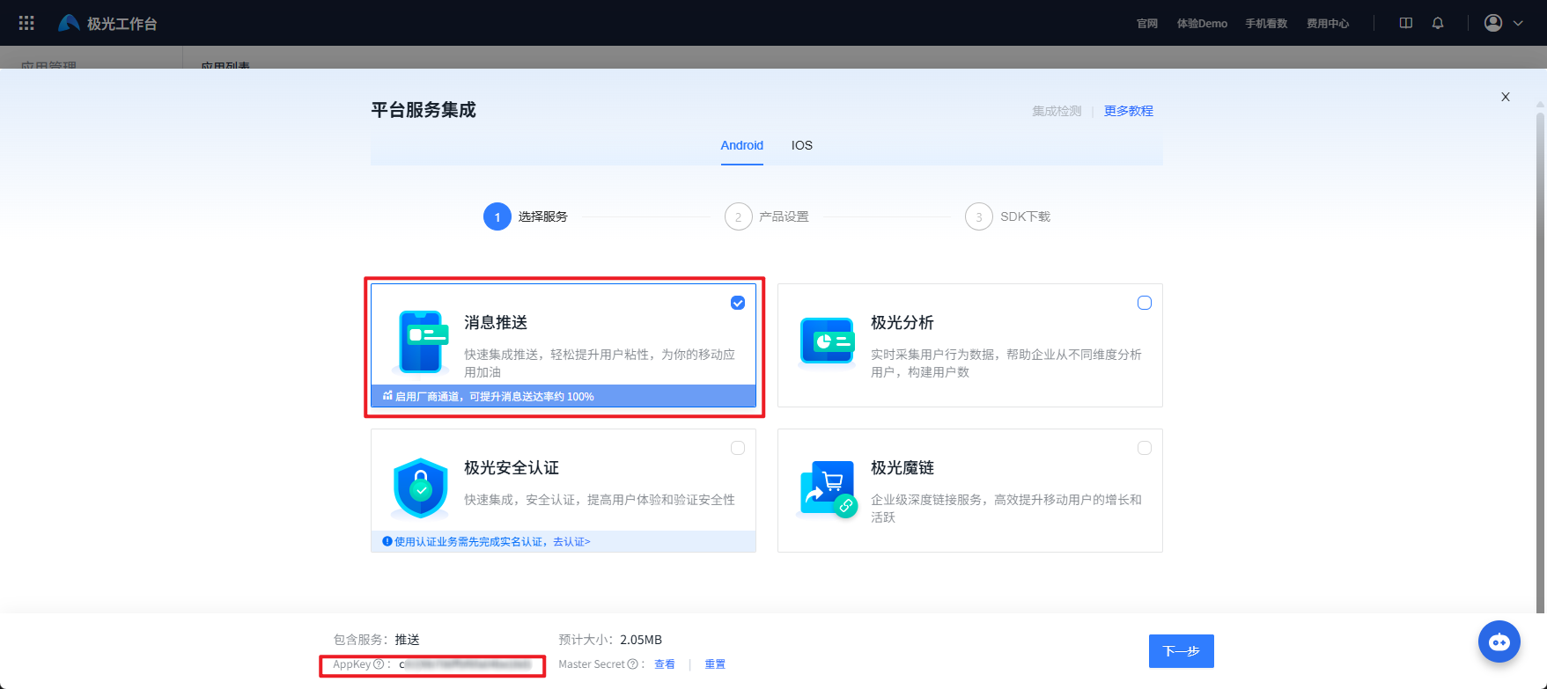Click the 预计大小 2.05MB text
1547x689 pixels.
coord(610,640)
